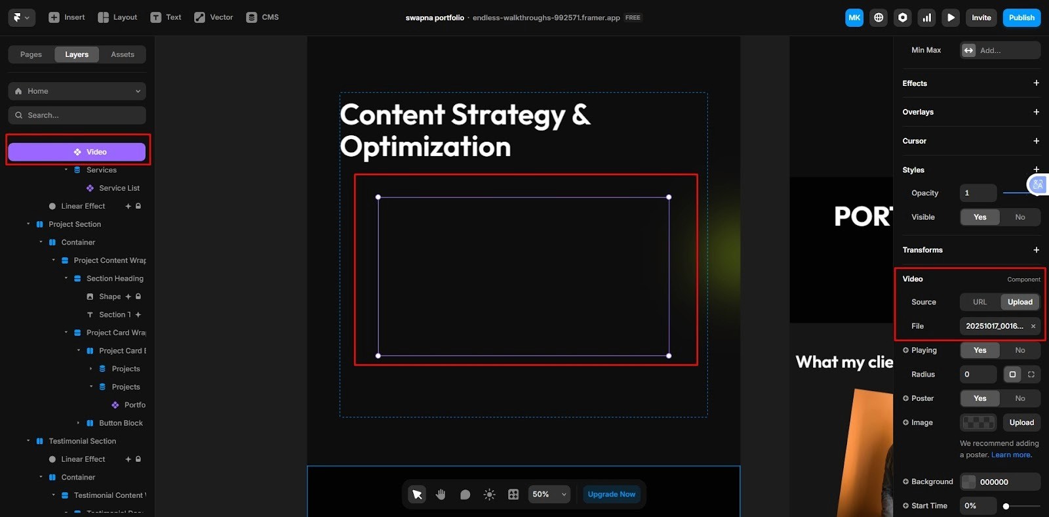Set video Source to Upload

[1020, 302]
